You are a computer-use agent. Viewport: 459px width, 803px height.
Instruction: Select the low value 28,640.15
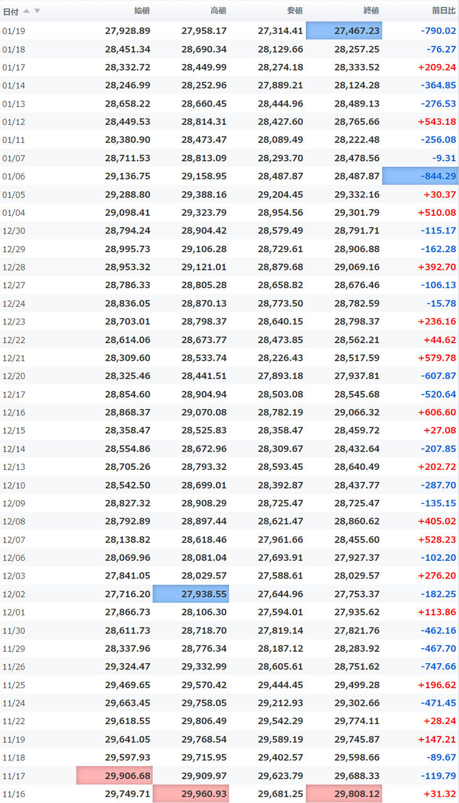click(x=280, y=322)
